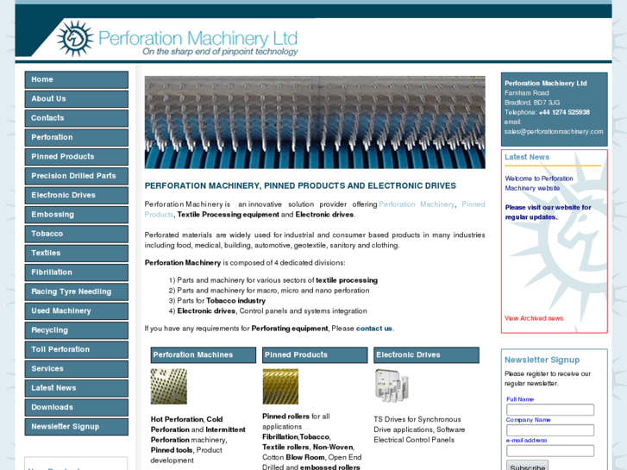Click the pinned roller banner image

[315, 122]
